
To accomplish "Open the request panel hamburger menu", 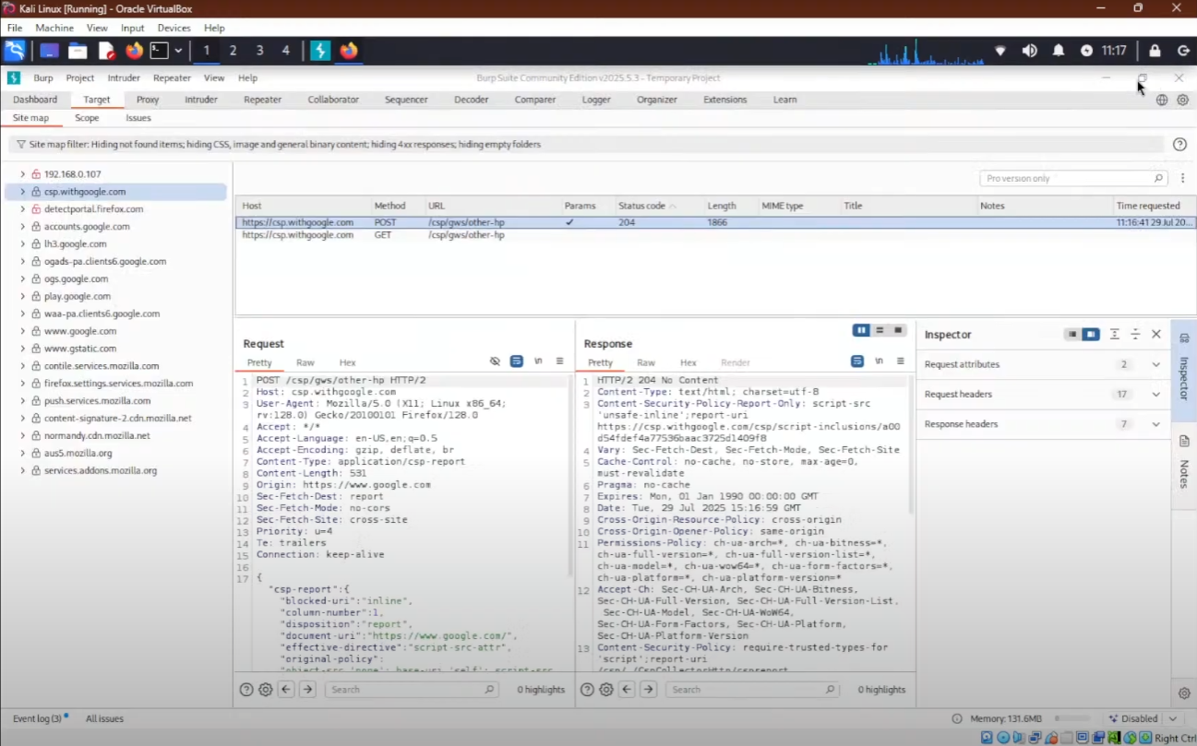I will point(559,361).
